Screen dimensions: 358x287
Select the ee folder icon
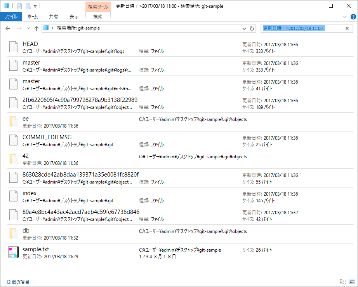(x=13, y=121)
